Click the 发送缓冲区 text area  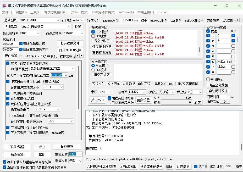click(x=158, y=72)
